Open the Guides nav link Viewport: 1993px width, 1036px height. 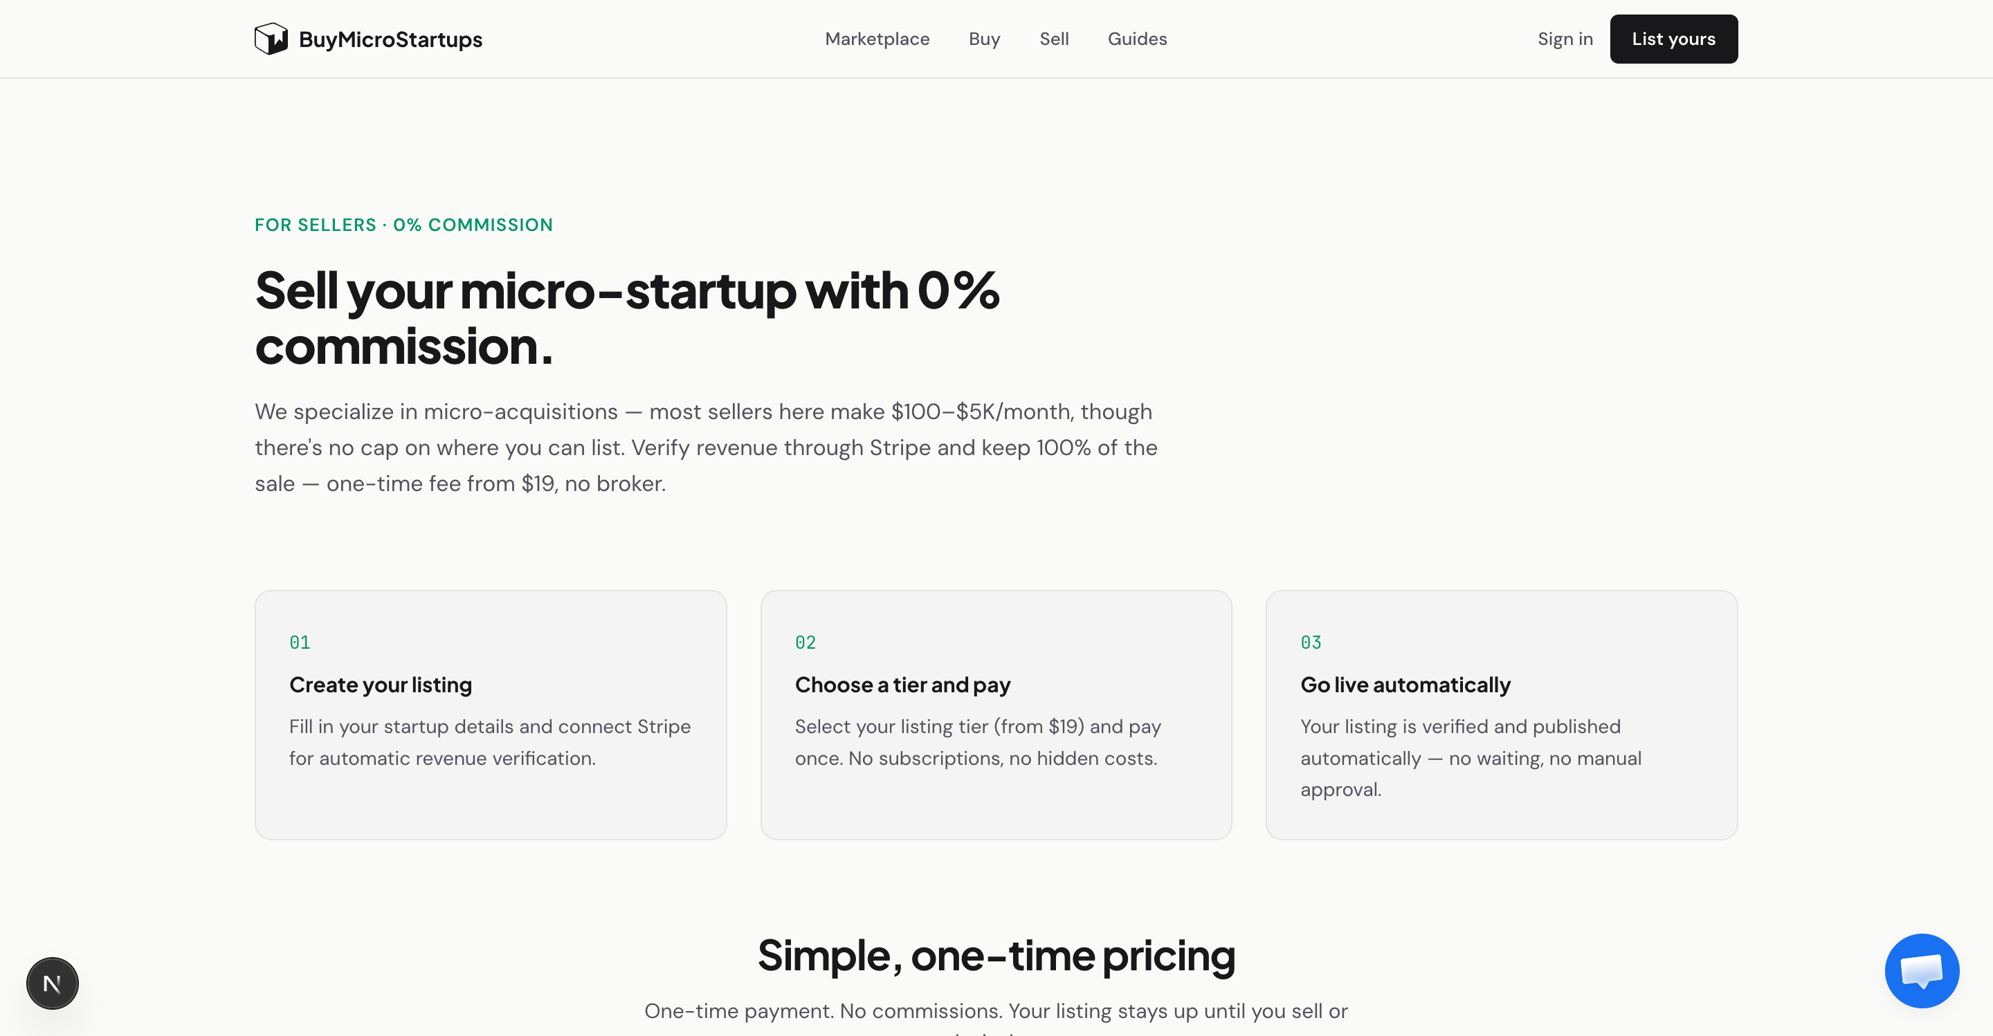click(x=1137, y=39)
